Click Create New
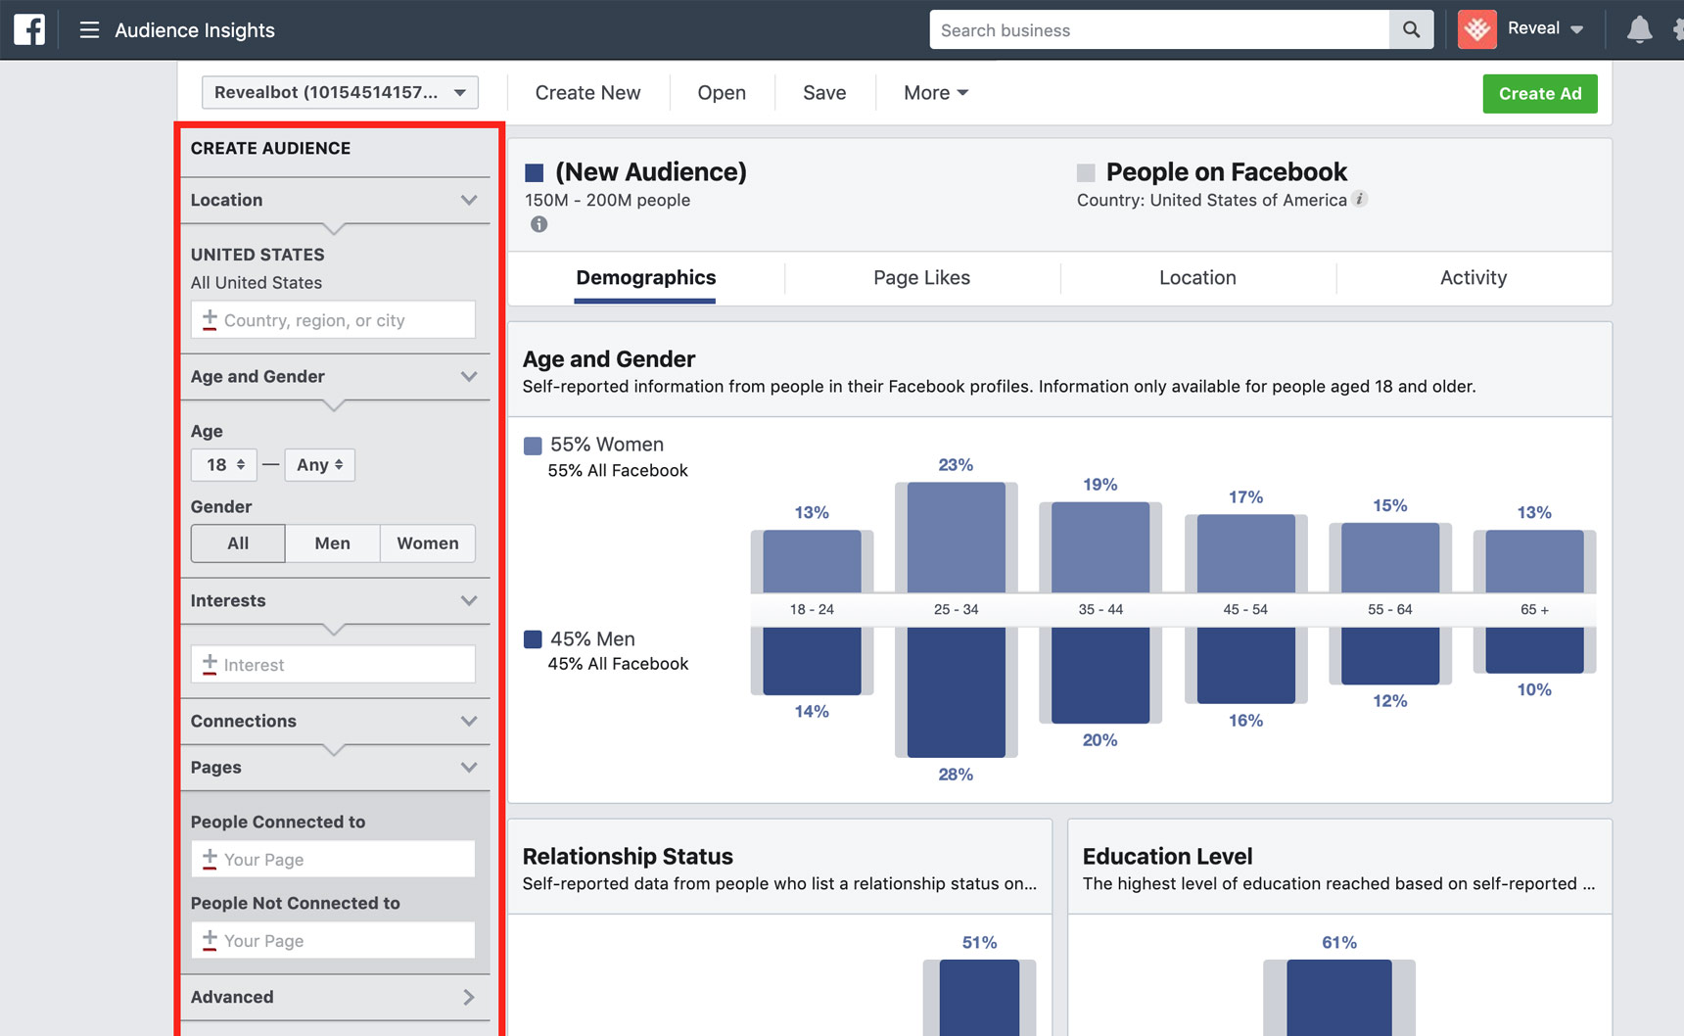This screenshot has width=1684, height=1036. tap(587, 93)
